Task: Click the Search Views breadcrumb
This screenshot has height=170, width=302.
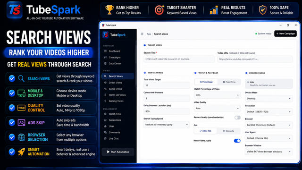Action: pos(161,34)
